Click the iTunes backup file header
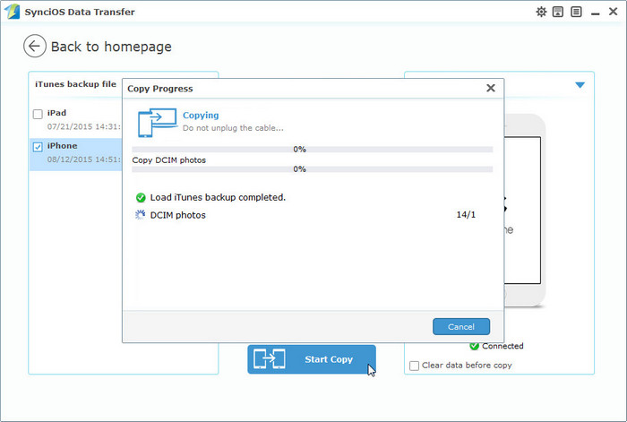Image resolution: width=627 pixels, height=422 pixels. [x=75, y=84]
